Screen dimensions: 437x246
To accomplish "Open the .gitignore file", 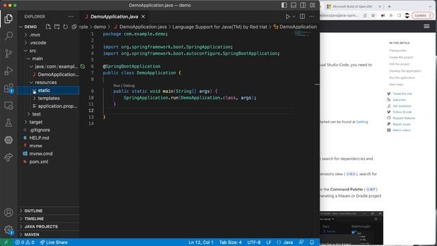I will click(x=48, y=130).
